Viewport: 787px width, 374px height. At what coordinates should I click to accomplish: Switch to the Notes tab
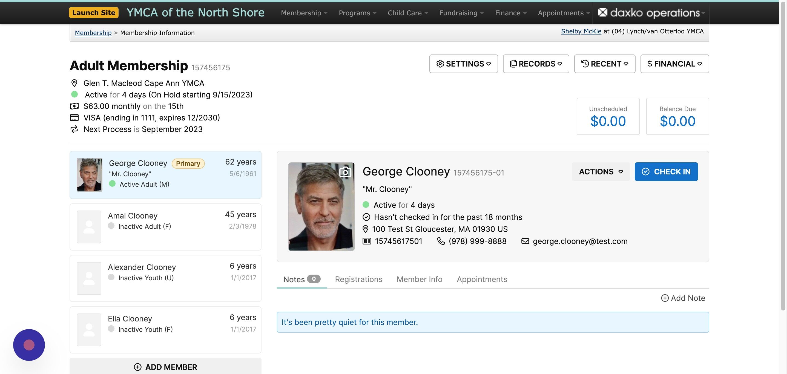(x=302, y=279)
